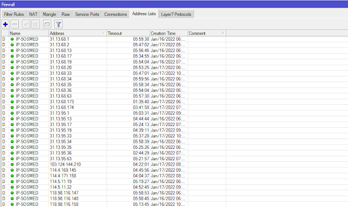Enable selected entry with checkmark button

26,24
